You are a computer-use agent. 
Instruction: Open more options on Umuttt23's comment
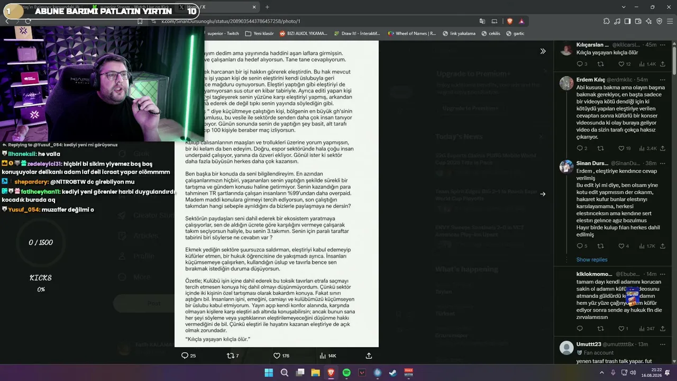(x=662, y=344)
